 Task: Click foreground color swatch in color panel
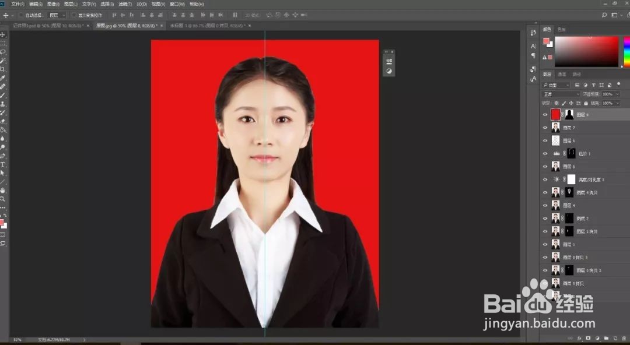click(x=546, y=41)
